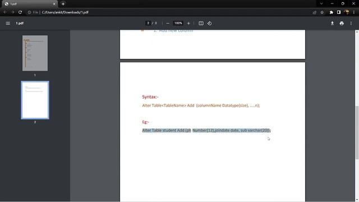Image resolution: width=359 pixels, height=202 pixels.
Task: View site information for file URL
Action: tap(29, 12)
